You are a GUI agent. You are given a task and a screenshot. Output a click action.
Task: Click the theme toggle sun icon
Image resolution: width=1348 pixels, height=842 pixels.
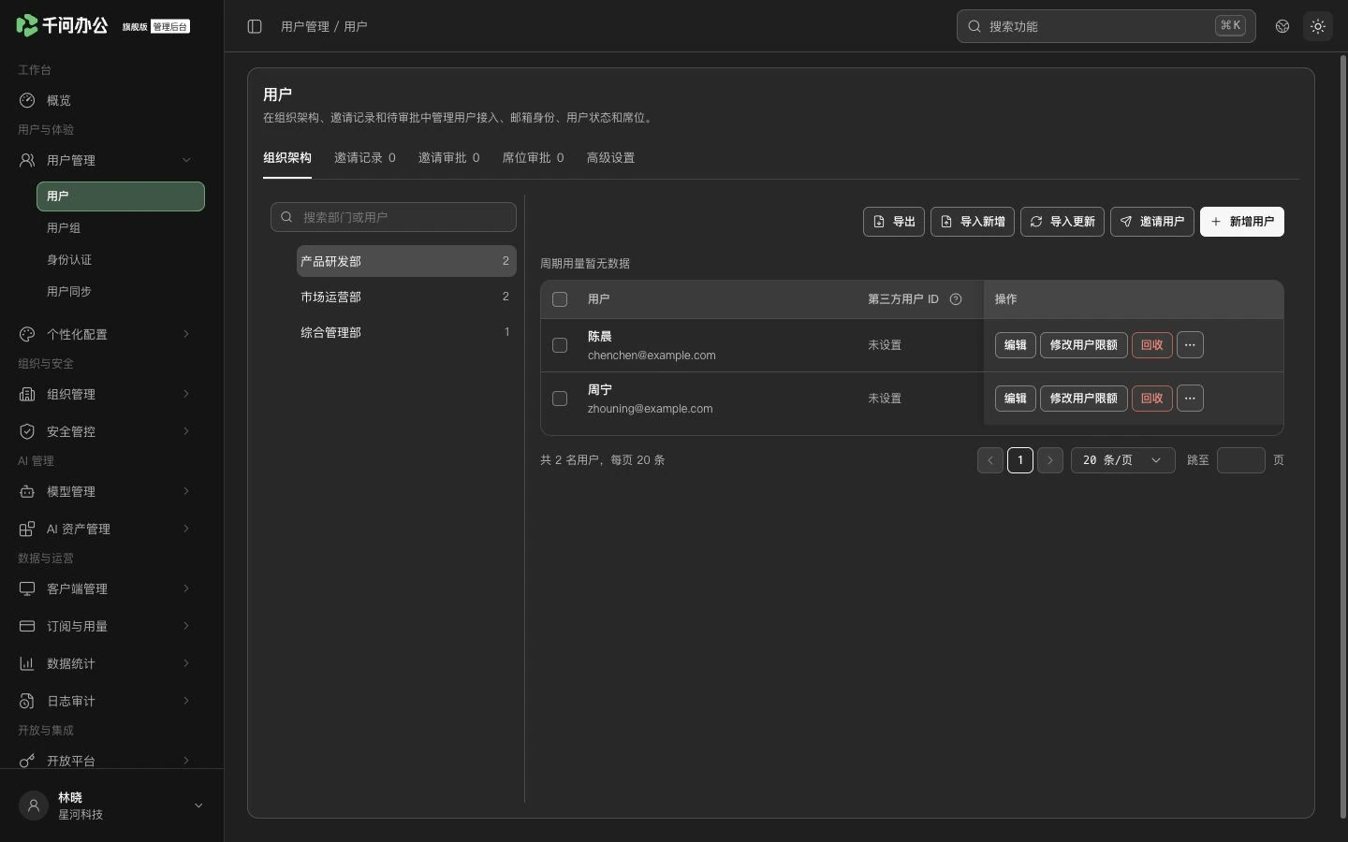click(x=1318, y=26)
